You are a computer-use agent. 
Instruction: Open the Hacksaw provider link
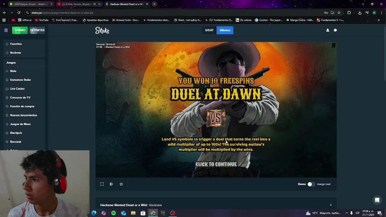point(155,205)
